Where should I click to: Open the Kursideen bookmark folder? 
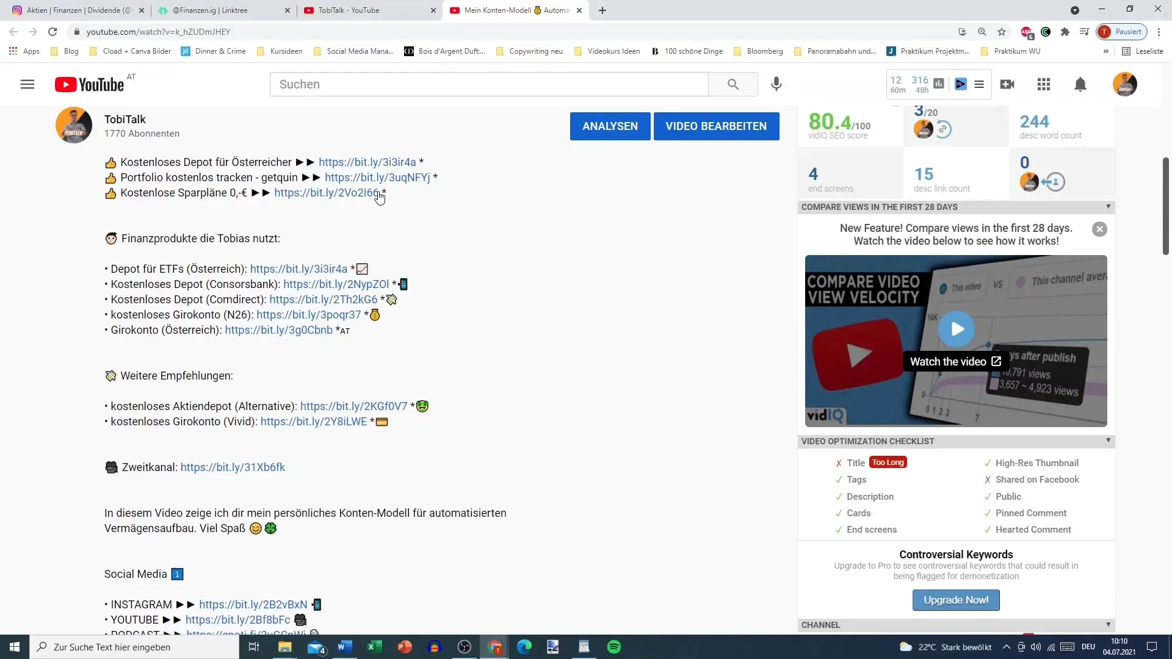click(x=280, y=51)
